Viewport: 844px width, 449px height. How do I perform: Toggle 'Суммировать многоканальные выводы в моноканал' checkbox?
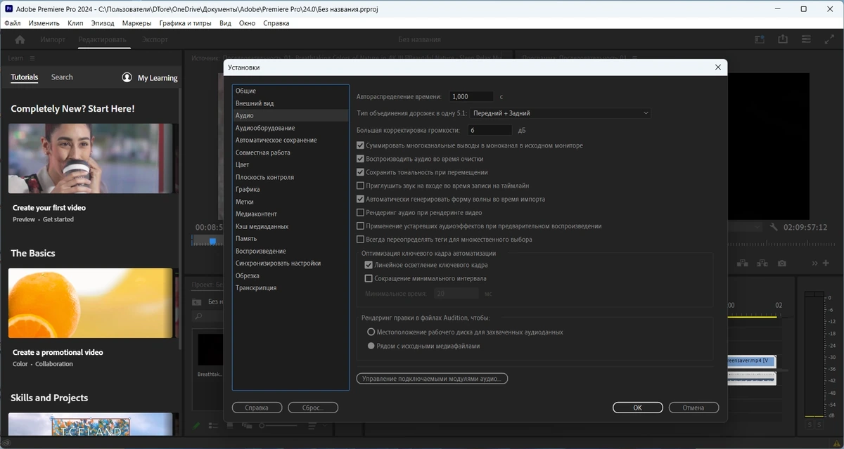(x=360, y=145)
